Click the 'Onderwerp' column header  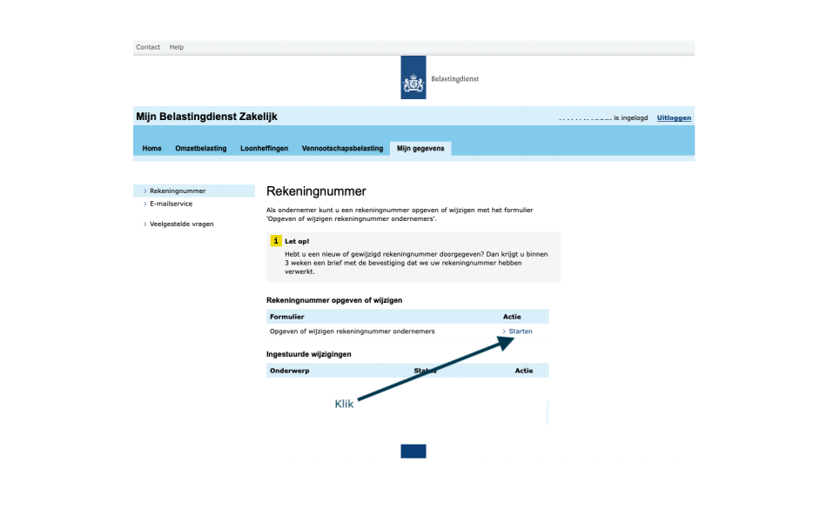(x=290, y=371)
